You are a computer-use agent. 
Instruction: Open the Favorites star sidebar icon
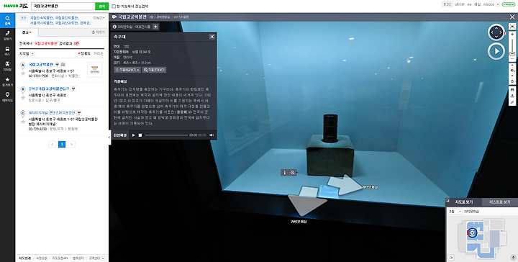[x=8, y=81]
